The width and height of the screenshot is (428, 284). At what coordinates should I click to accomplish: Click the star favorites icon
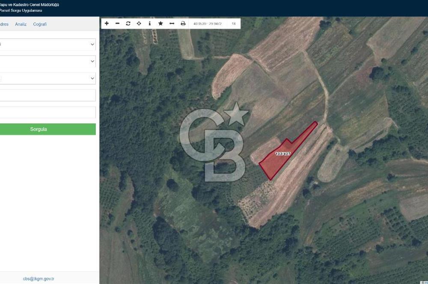(160, 24)
